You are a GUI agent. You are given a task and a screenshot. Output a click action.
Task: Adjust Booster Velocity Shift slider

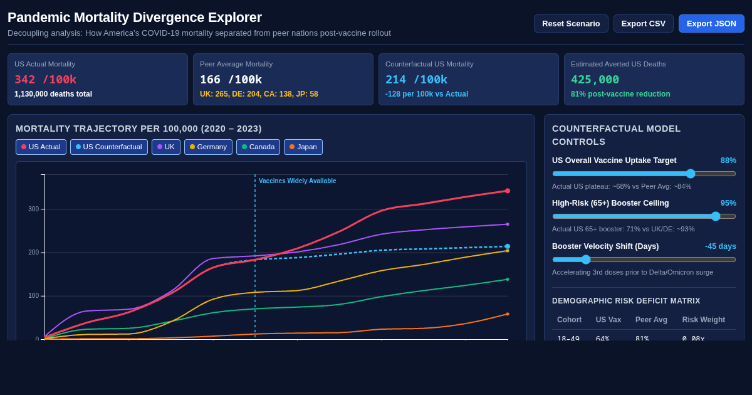644,260
